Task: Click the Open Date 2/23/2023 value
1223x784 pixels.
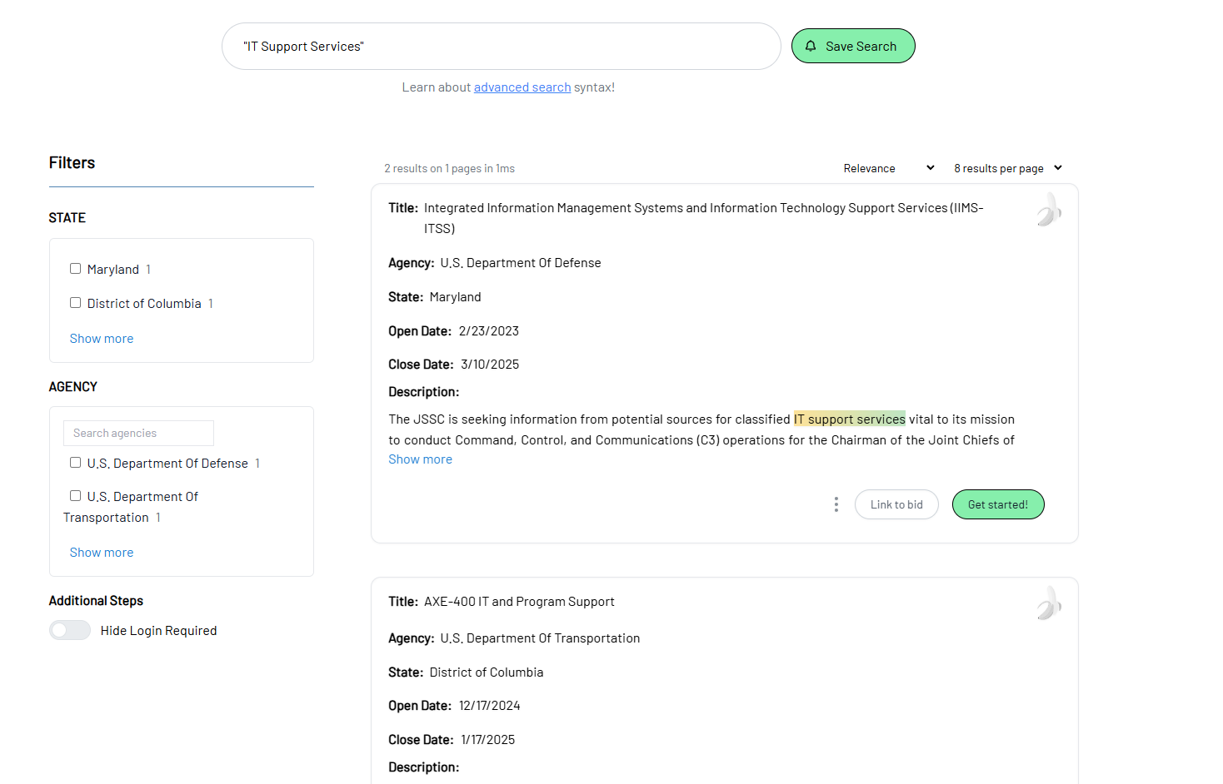Action: pos(489,331)
